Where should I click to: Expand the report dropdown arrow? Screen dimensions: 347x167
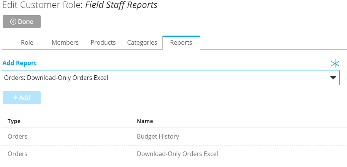333,78
